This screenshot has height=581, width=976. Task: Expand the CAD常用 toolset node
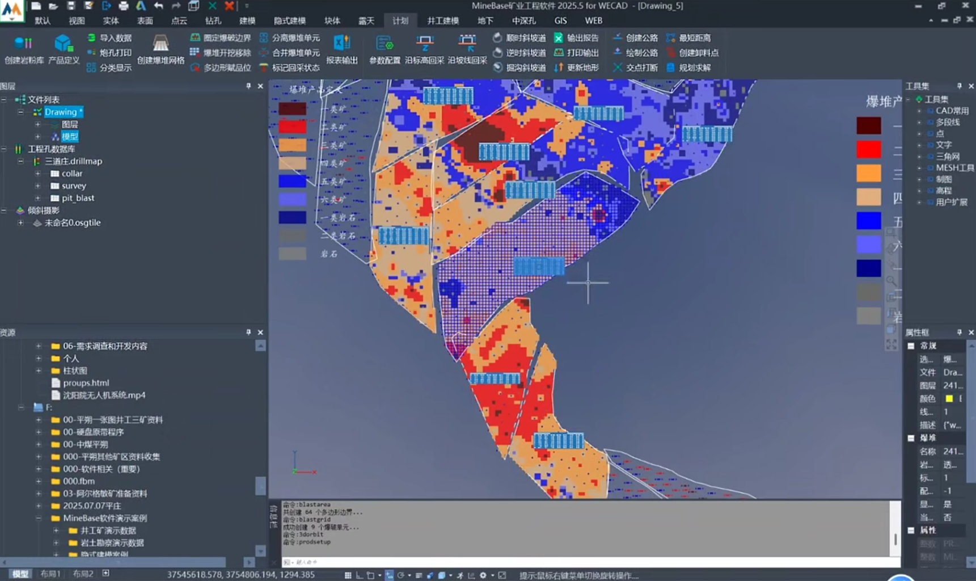coord(919,111)
